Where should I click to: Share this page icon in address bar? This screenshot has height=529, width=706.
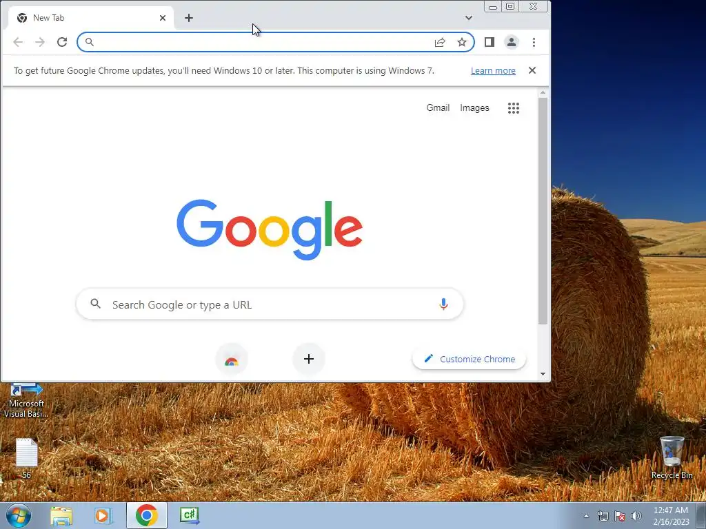440,42
